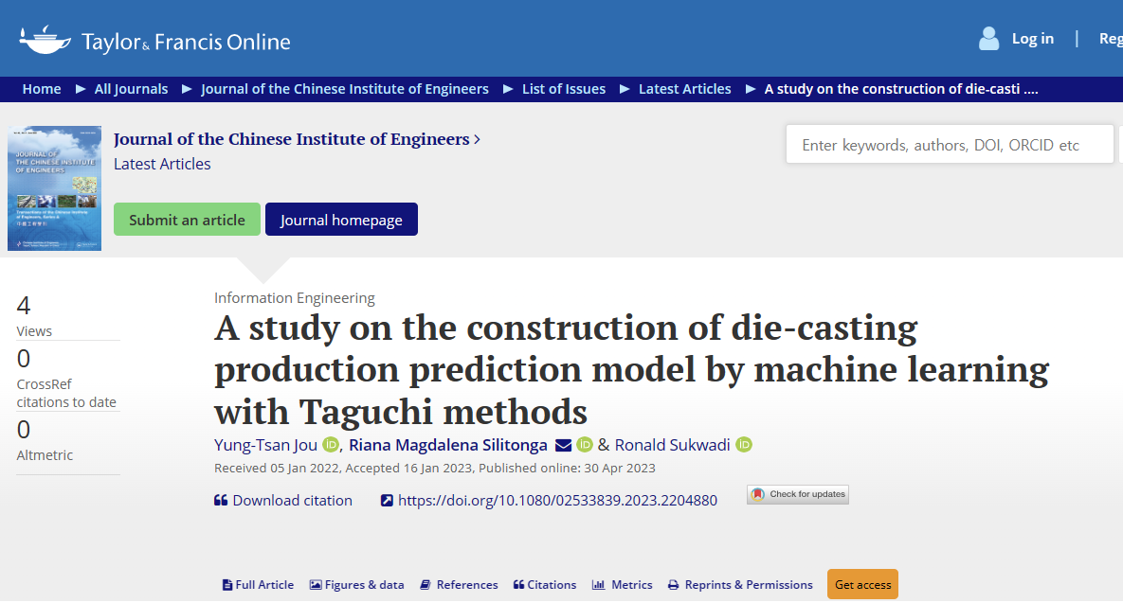Click ORCID icon after Riana's envelope icon
Viewport: 1123px width, 603px height.
[585, 445]
